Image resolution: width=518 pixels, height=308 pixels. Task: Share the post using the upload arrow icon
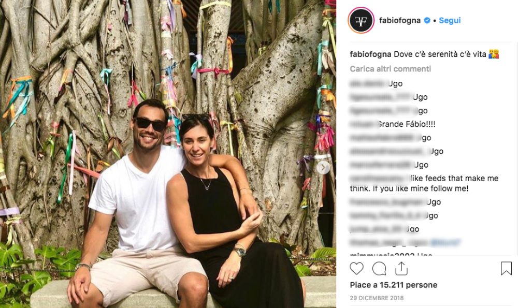(x=401, y=268)
